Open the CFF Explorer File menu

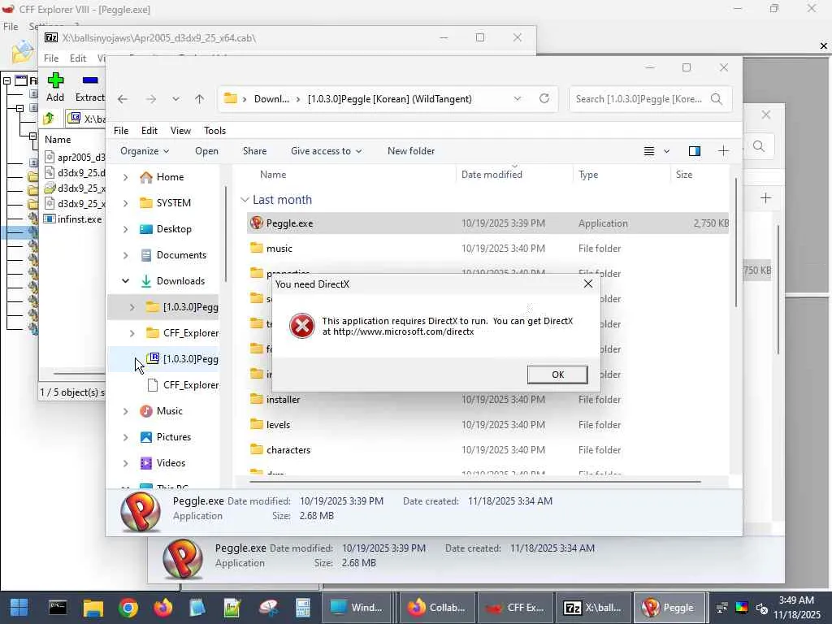11,27
